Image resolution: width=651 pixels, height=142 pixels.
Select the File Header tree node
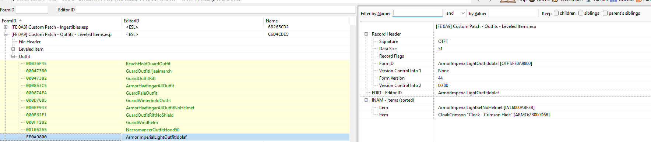click(x=29, y=42)
